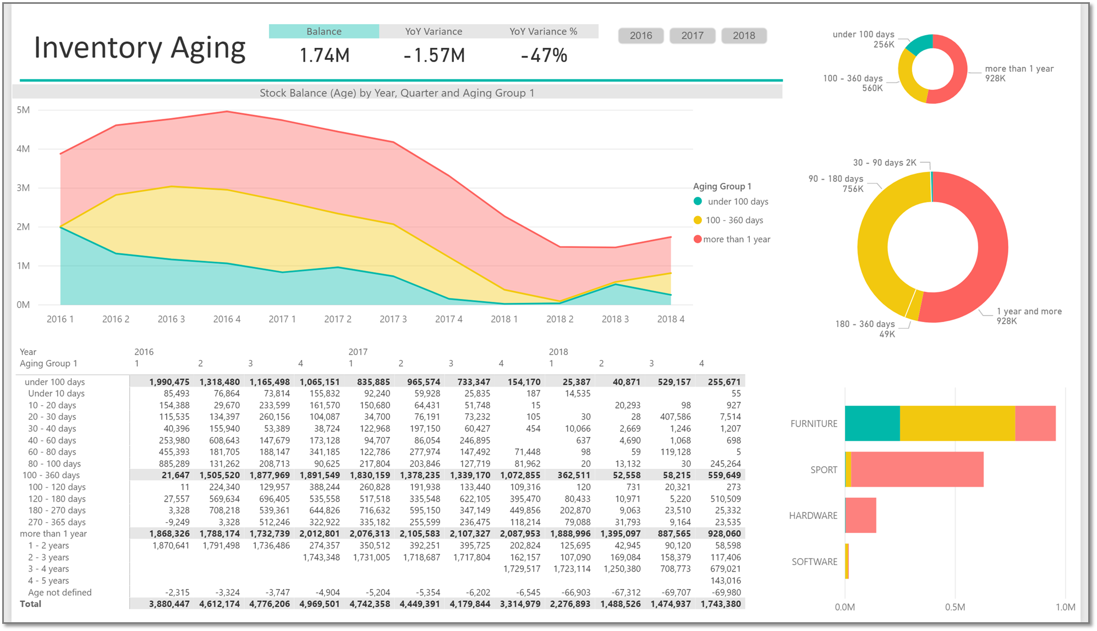Image resolution: width=1097 pixels, height=631 pixels.
Task: Select the Total row in the matrix
Action: click(32, 604)
